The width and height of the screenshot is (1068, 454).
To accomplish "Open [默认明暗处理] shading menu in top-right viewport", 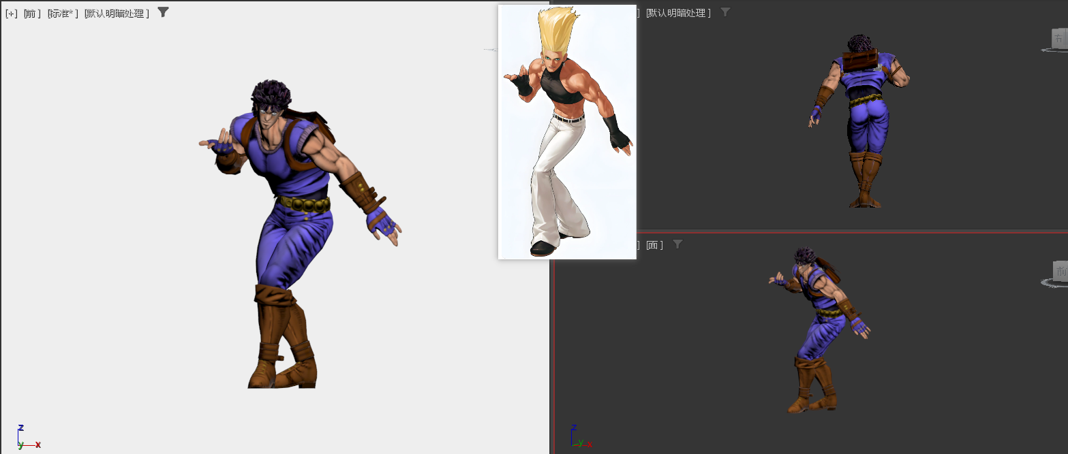I will click(677, 13).
